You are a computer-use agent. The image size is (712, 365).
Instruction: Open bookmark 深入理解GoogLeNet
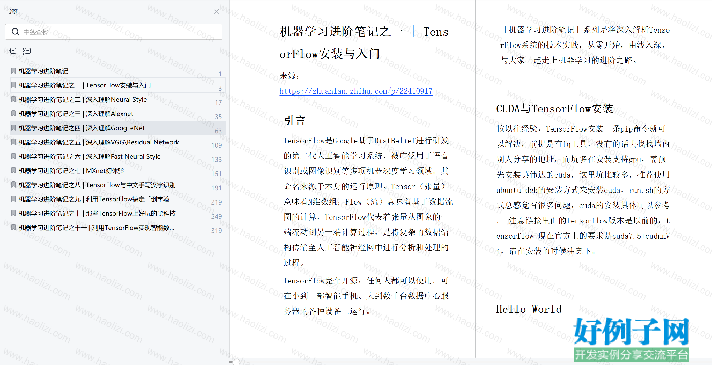coord(118,128)
